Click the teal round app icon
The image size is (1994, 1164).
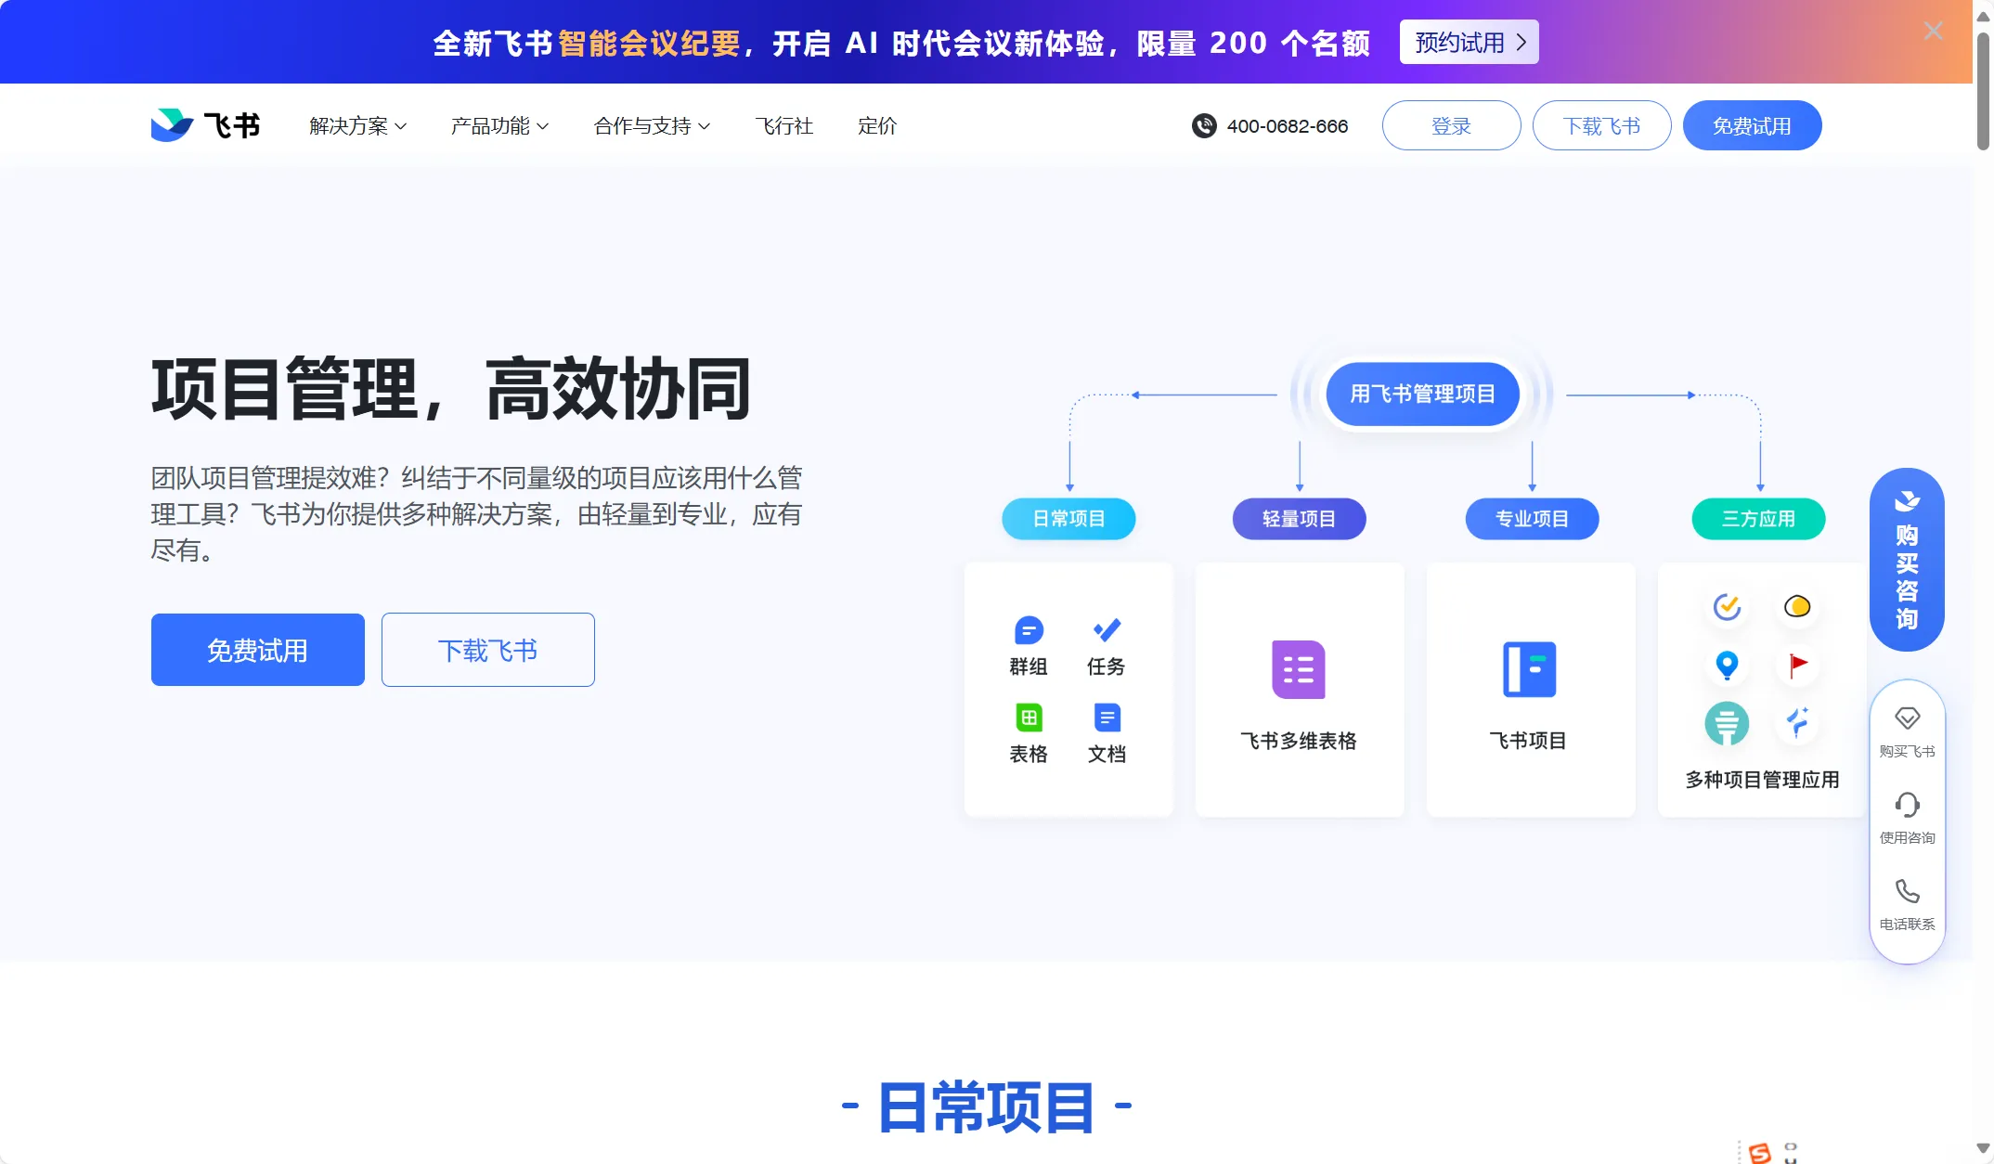point(1727,724)
